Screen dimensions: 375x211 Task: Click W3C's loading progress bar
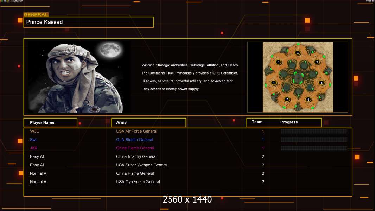[x=314, y=131]
